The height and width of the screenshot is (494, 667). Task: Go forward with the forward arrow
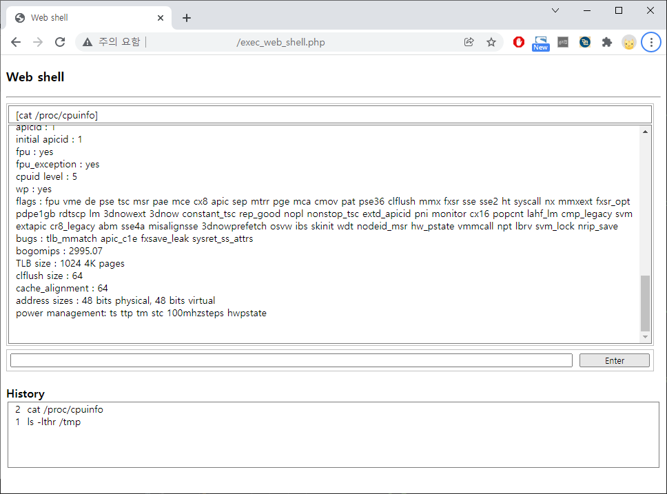click(x=38, y=42)
